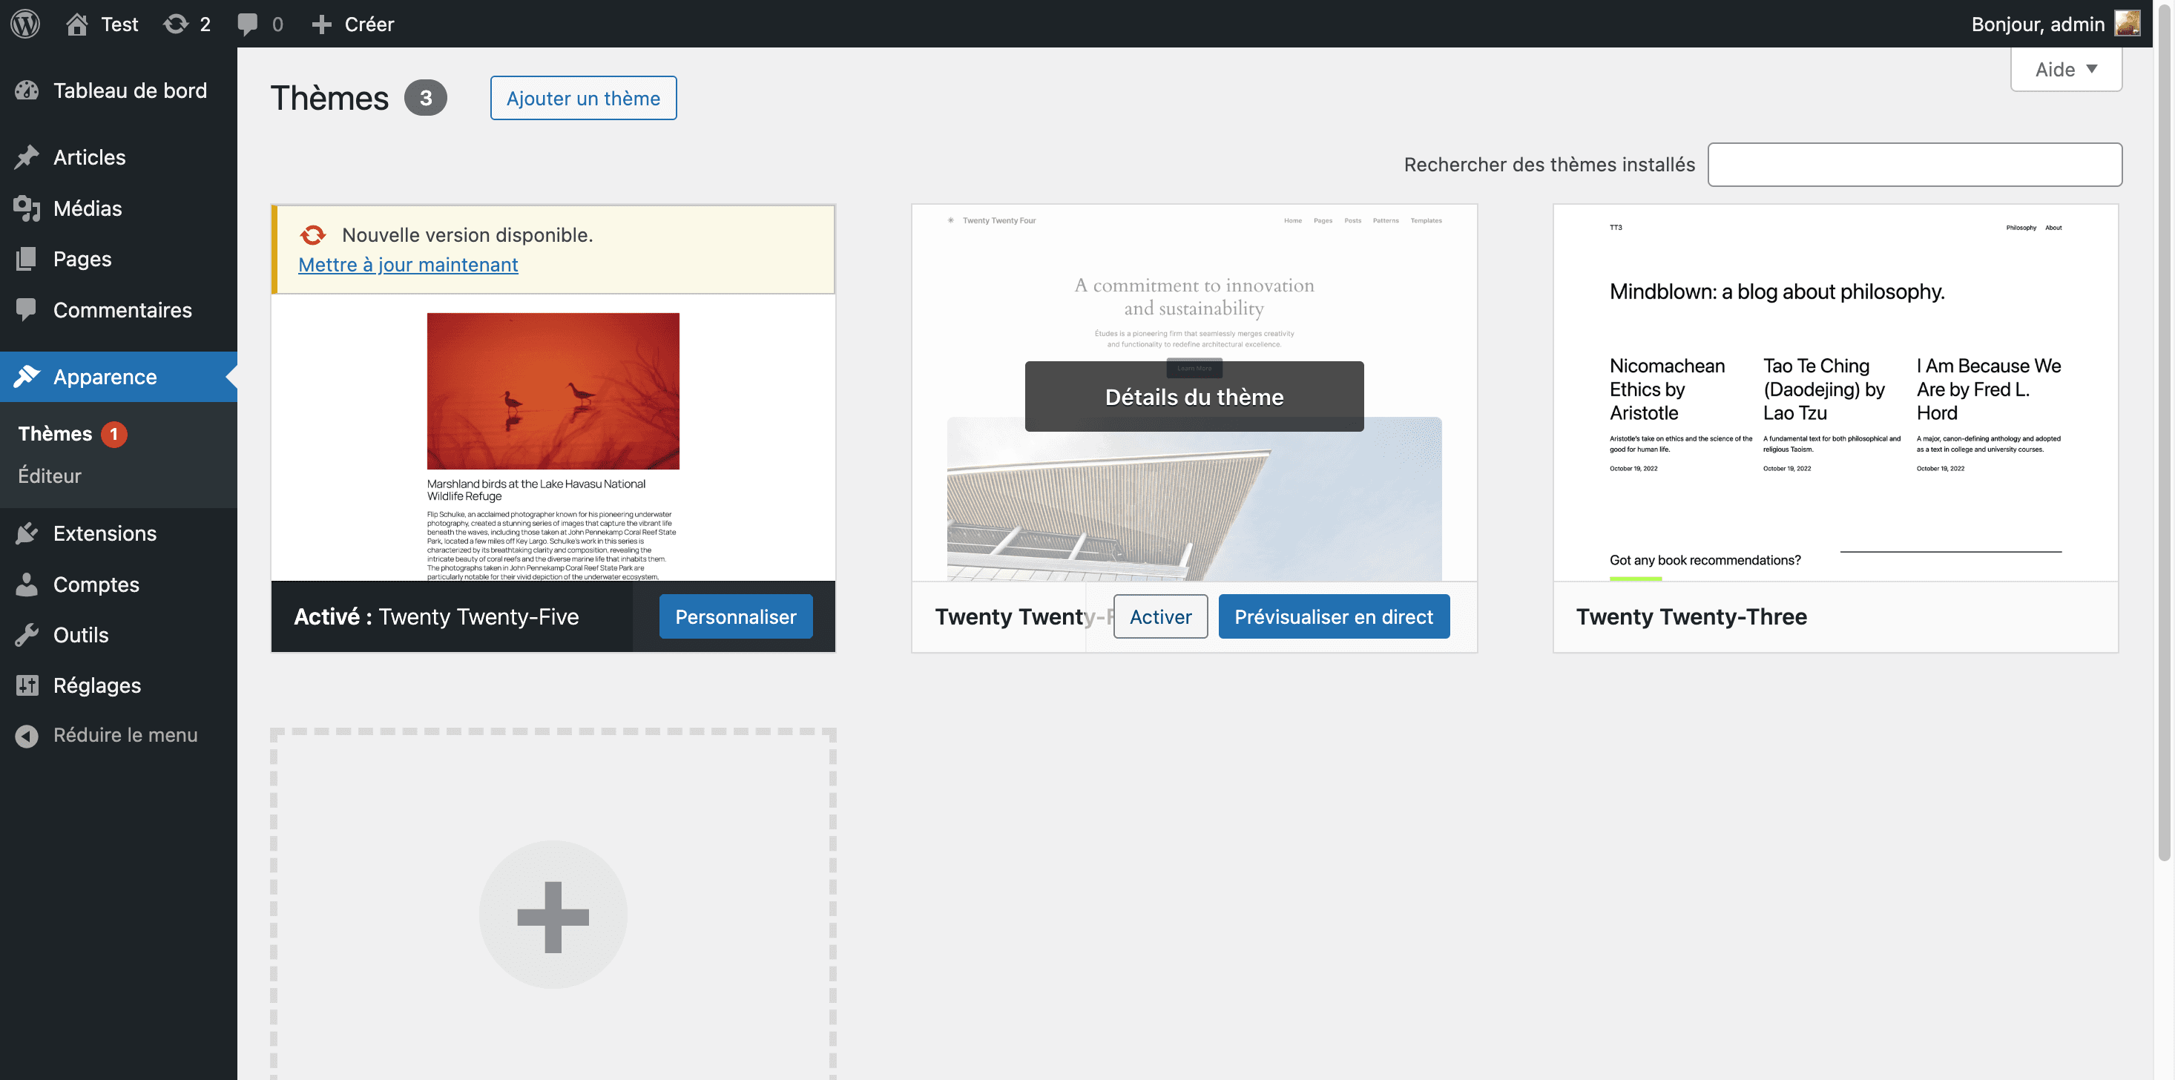Click the red update icon in the notice

[313, 234]
